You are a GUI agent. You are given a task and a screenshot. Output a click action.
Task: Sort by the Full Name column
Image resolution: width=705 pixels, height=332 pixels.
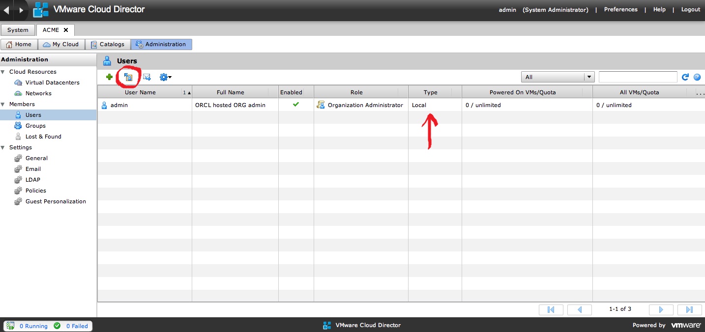coord(235,92)
